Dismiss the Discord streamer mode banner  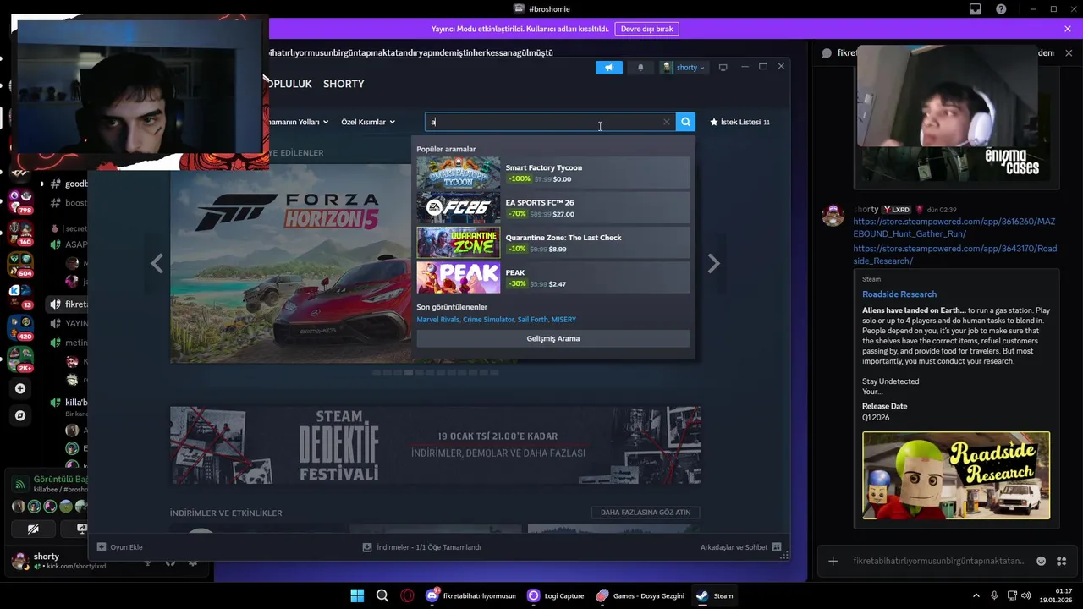[x=1068, y=29]
